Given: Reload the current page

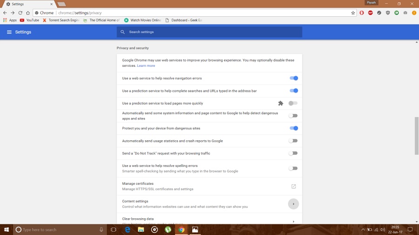Looking at the screenshot, I should coord(20,13).
